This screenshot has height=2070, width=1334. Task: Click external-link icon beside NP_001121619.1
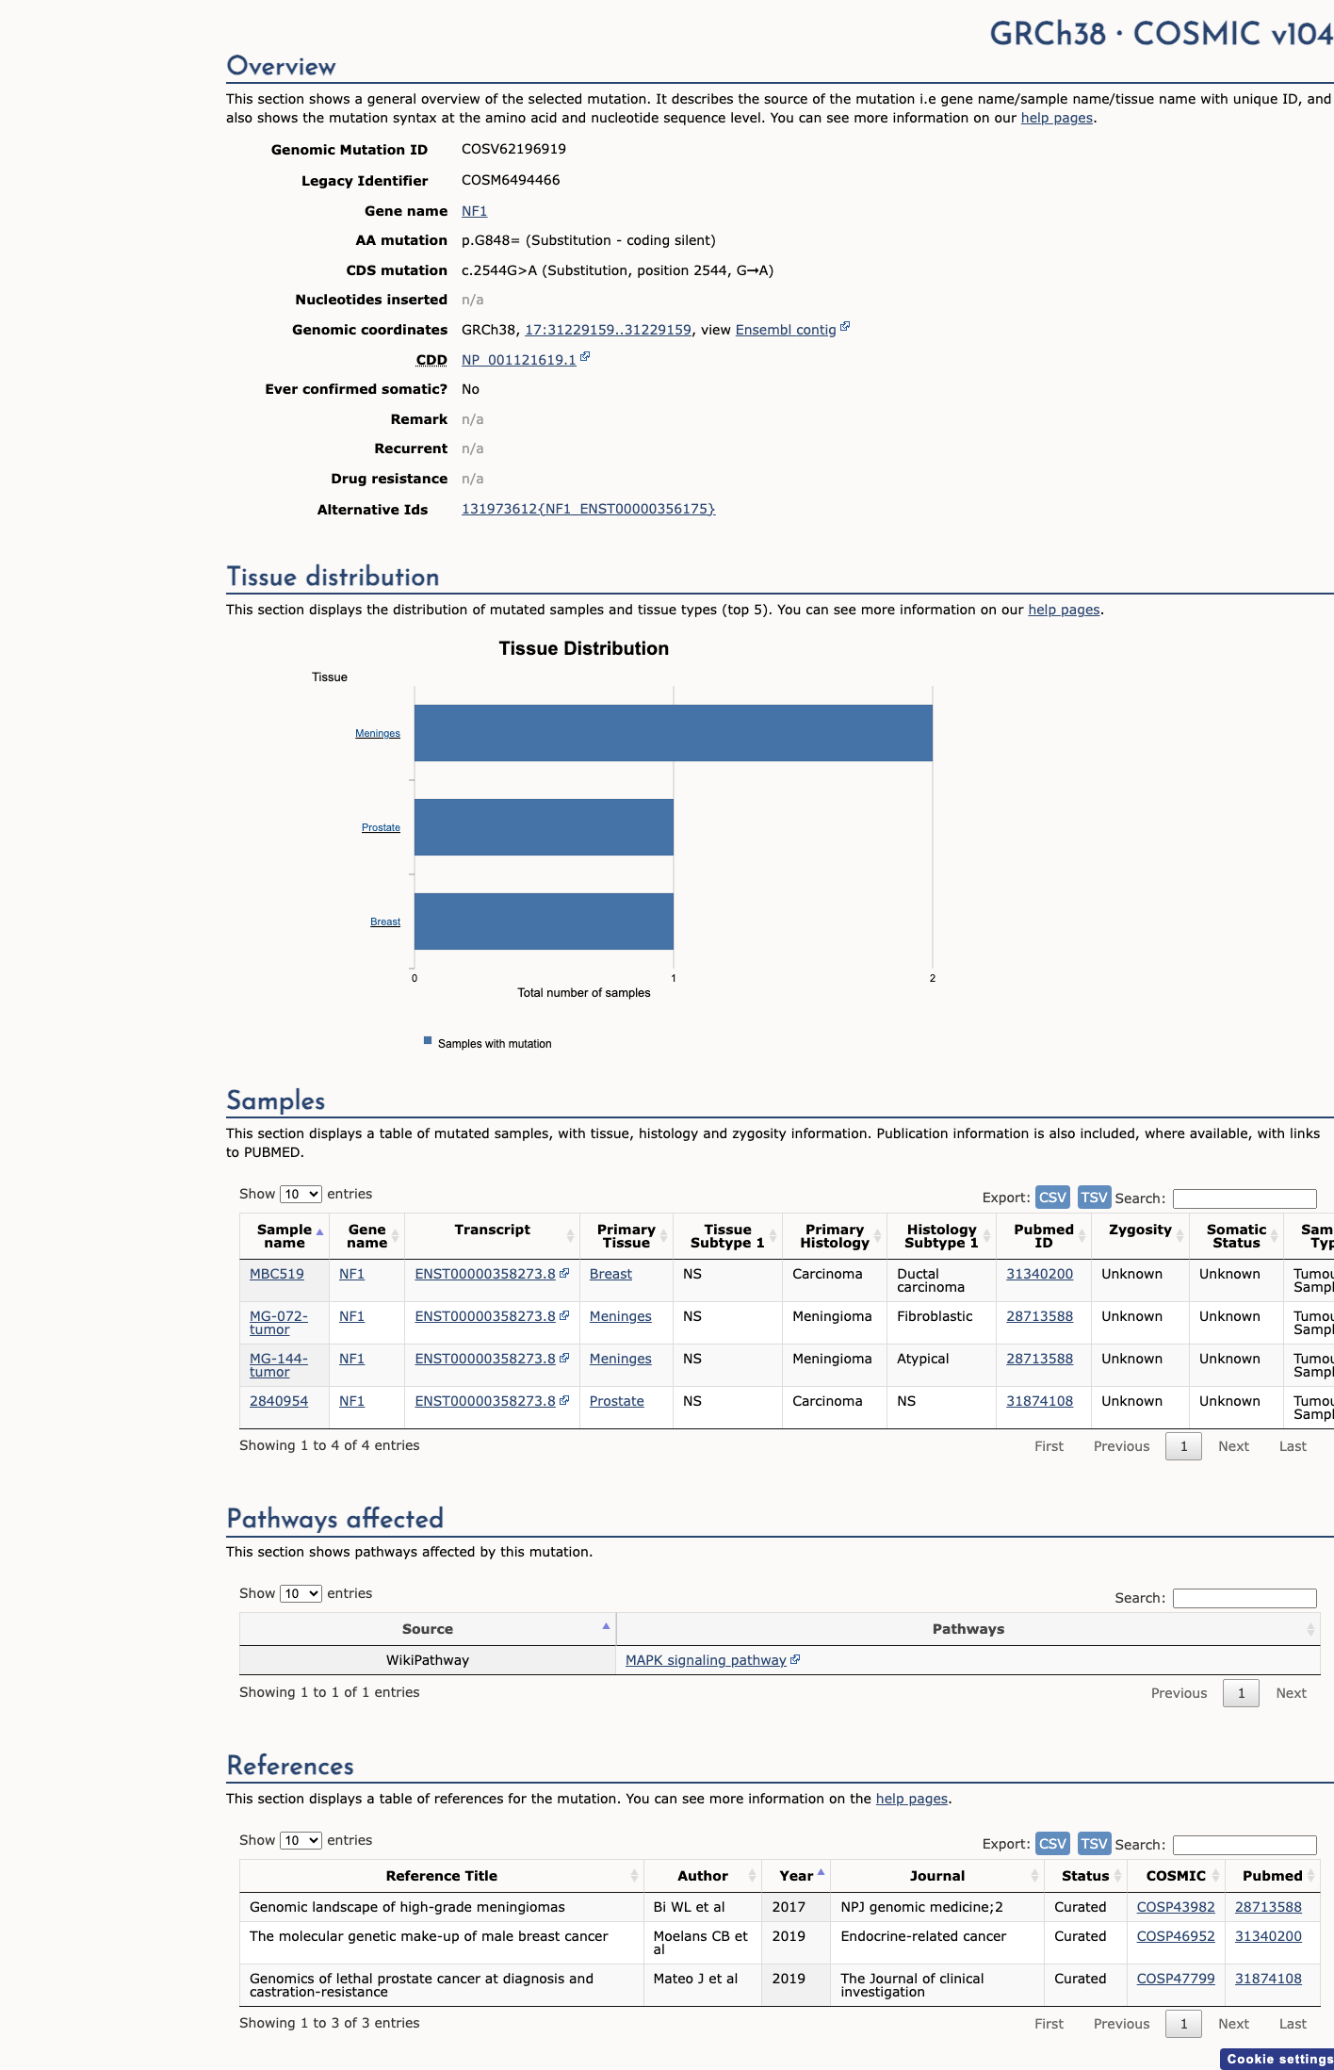tap(585, 357)
